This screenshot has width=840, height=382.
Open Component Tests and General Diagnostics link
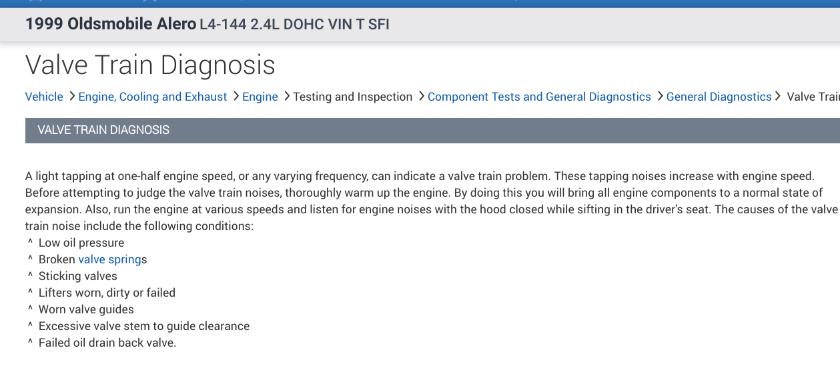tap(539, 97)
